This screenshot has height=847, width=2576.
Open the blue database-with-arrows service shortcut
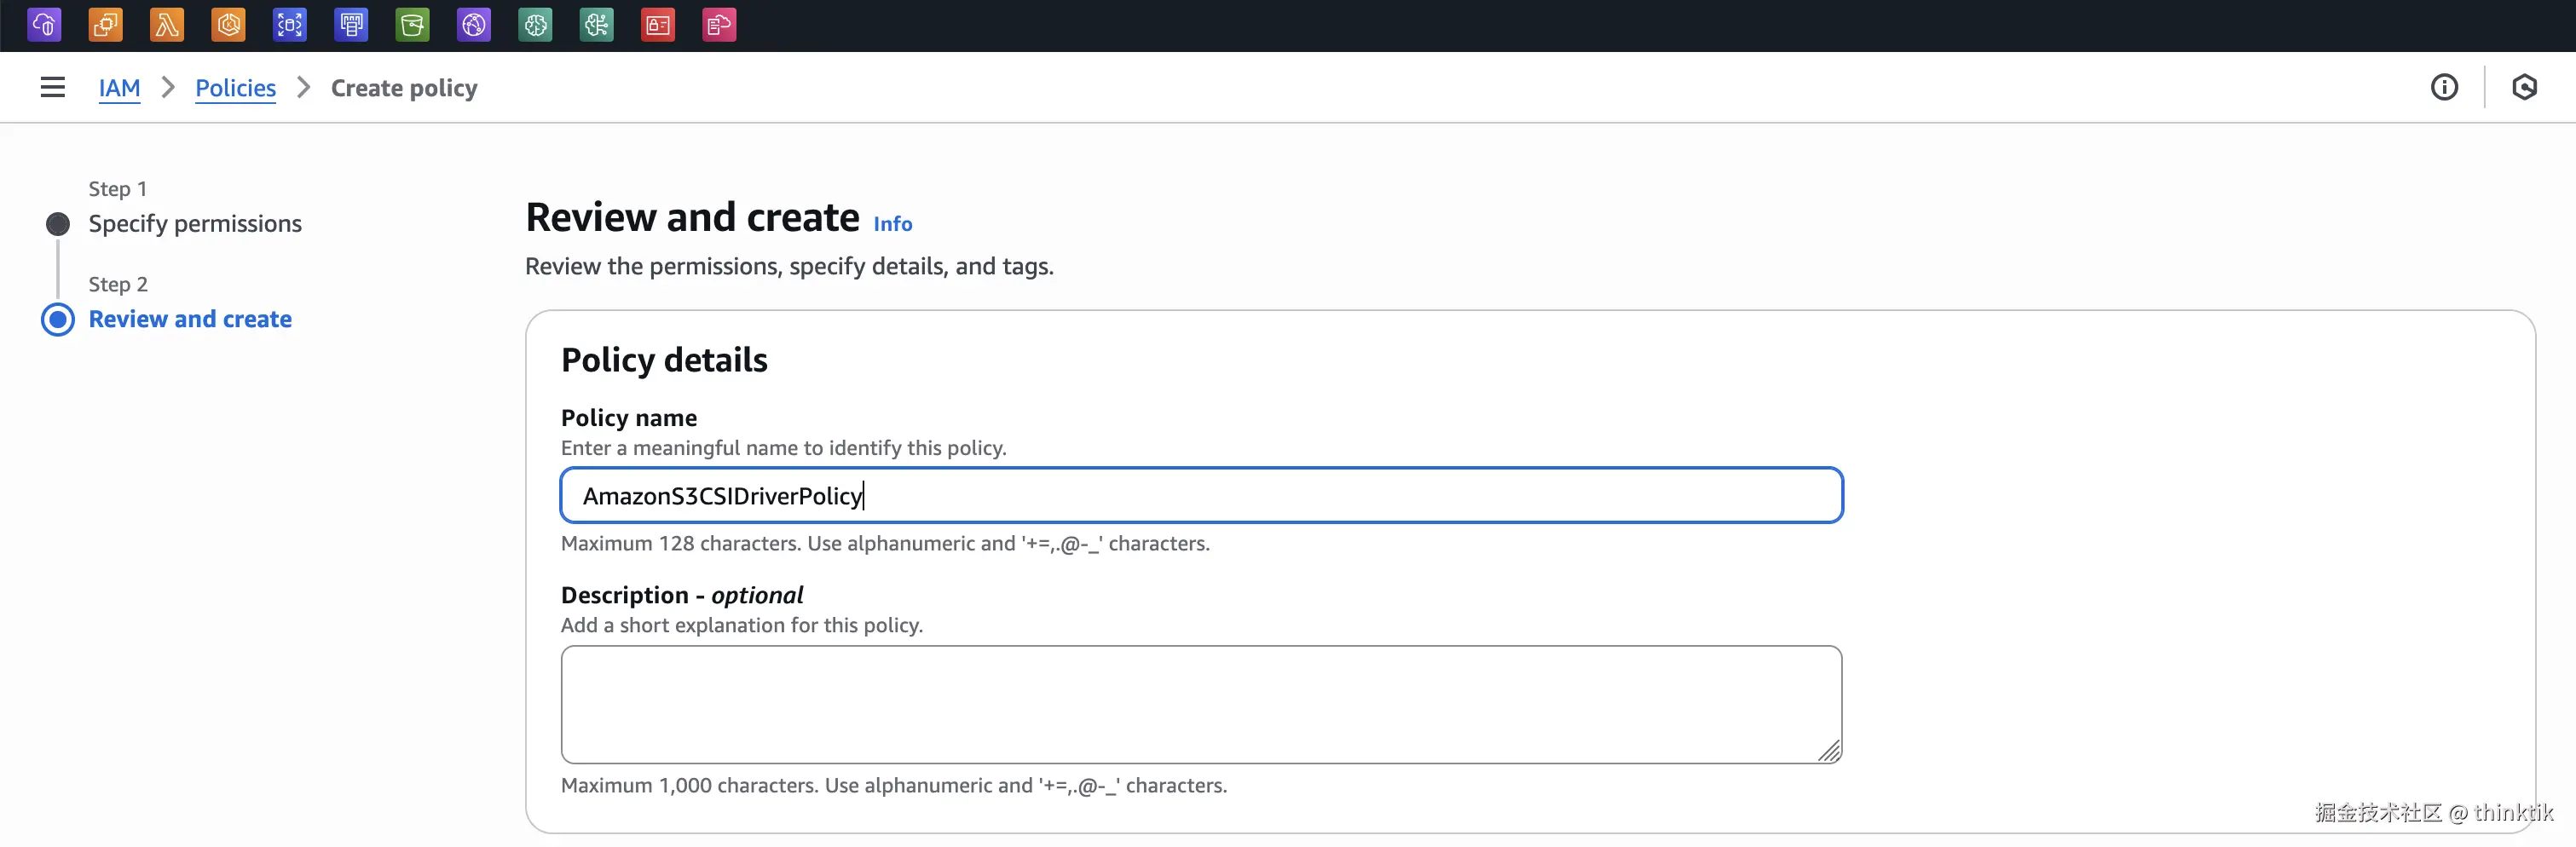pos(290,25)
